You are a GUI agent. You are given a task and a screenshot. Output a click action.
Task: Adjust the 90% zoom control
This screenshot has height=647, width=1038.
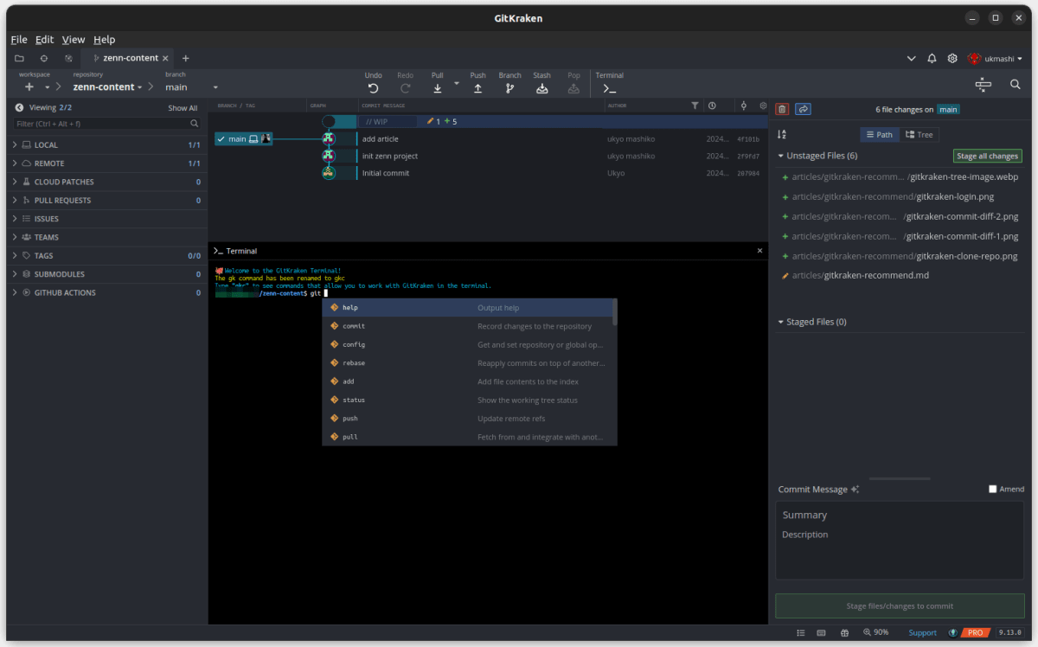875,633
